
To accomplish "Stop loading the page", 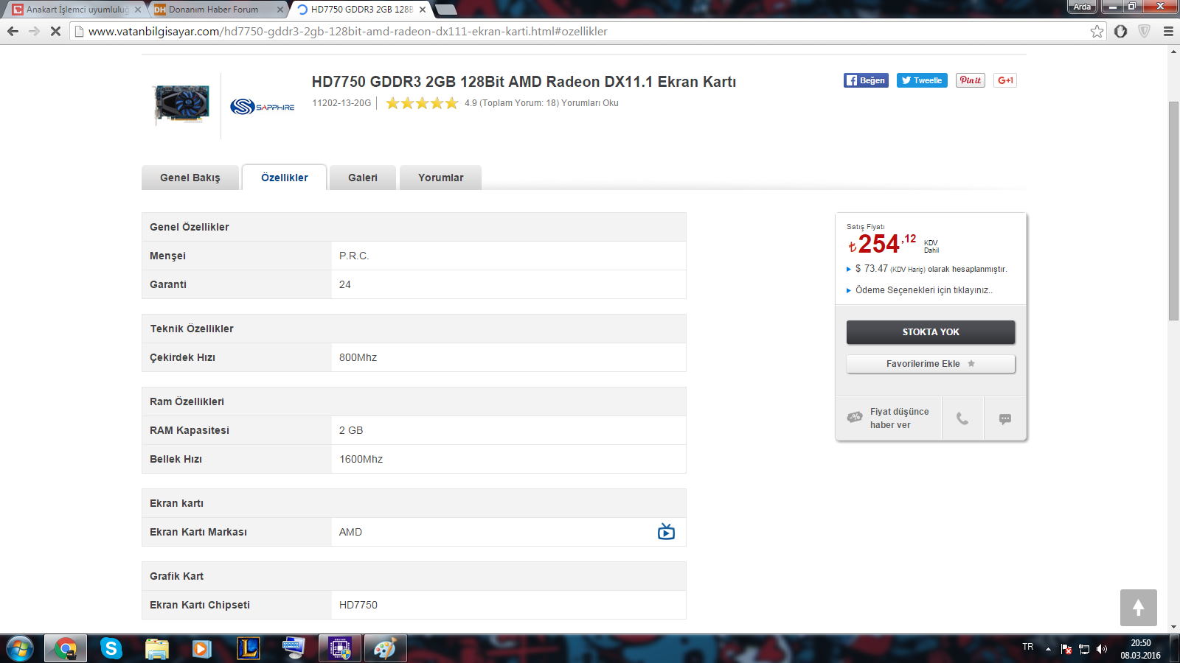I will coord(55,31).
